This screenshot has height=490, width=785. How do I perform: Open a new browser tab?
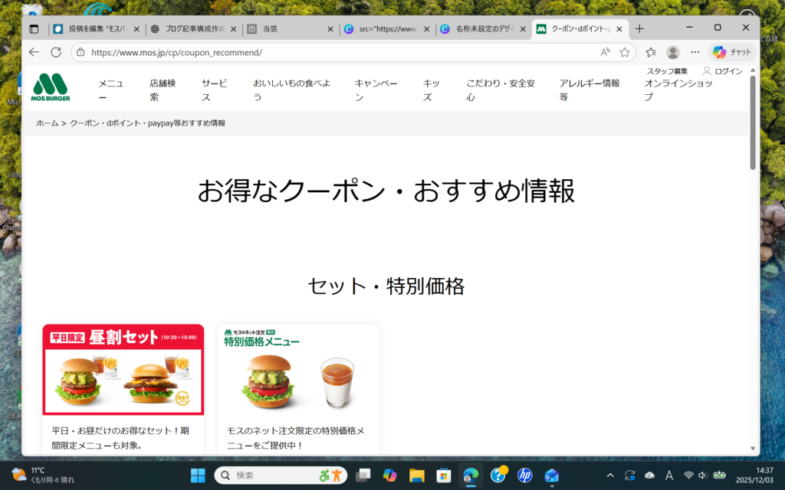point(639,28)
